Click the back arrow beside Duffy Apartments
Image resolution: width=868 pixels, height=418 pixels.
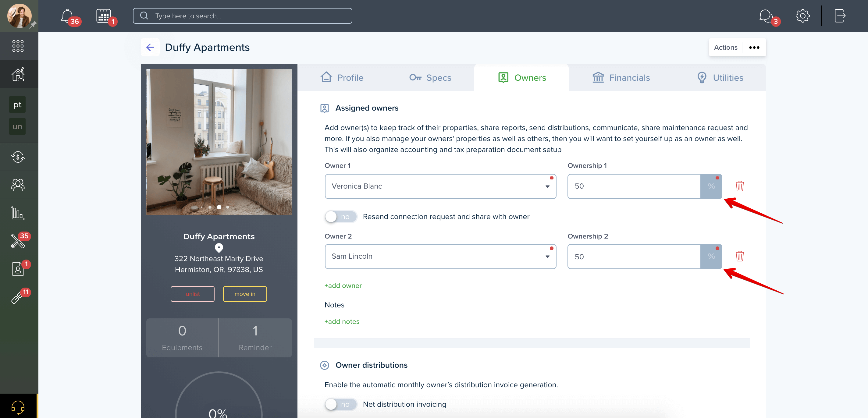tap(150, 47)
